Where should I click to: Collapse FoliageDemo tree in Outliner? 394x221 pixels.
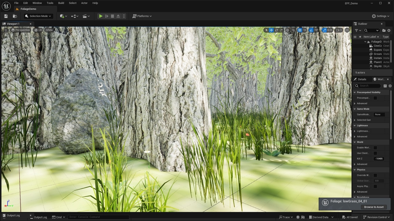(x=365, y=42)
